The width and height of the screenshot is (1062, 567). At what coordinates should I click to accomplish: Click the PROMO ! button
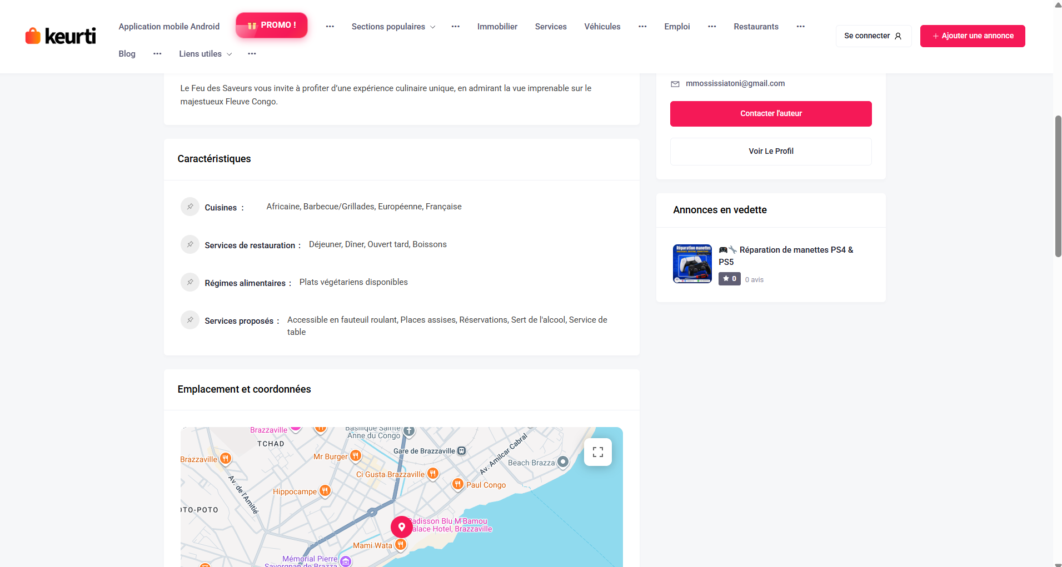(272, 26)
